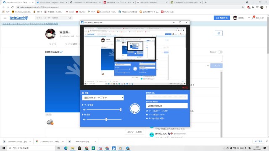Switch to the Twitter browser tab
This screenshot has height=151, width=269.
(51, 3)
